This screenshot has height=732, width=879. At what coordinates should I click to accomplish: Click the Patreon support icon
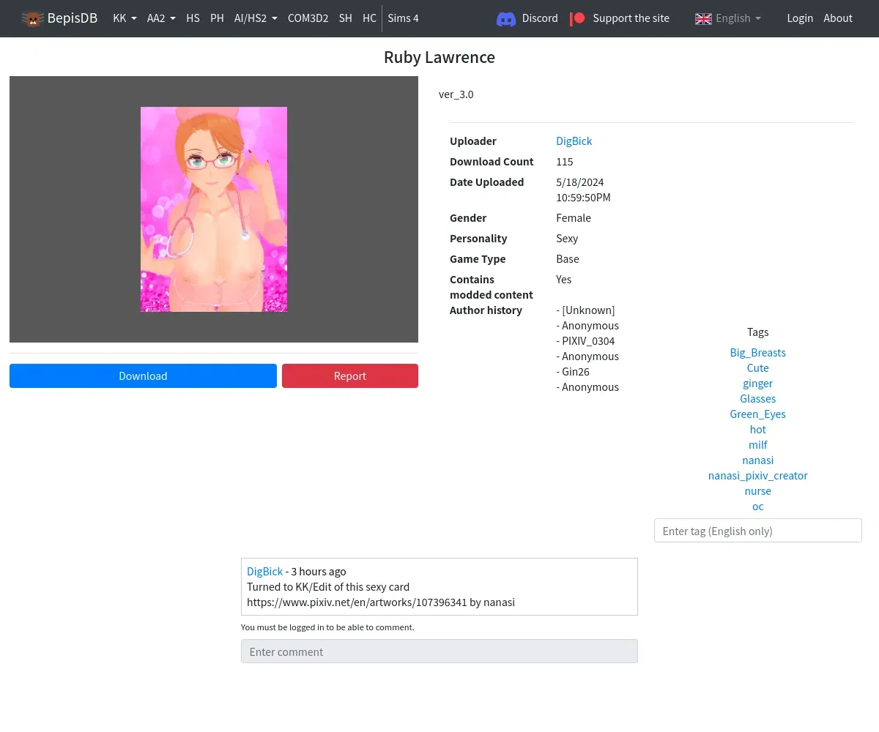click(577, 18)
